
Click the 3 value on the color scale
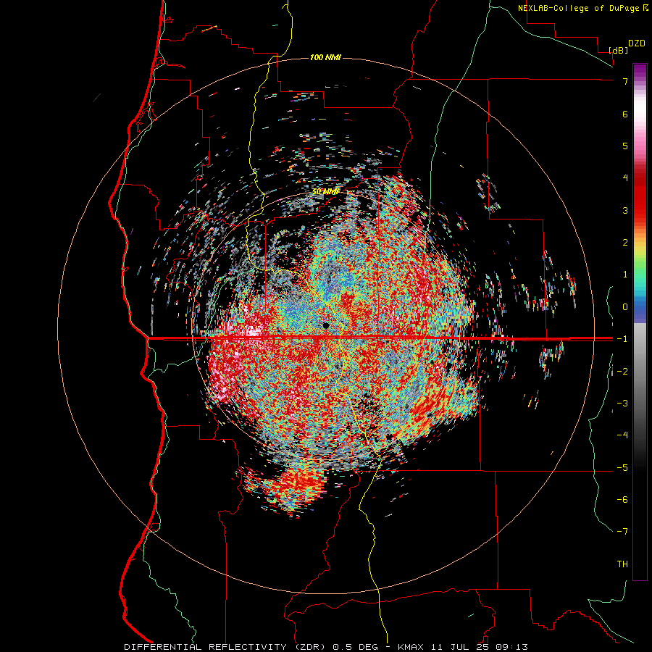tap(625, 210)
